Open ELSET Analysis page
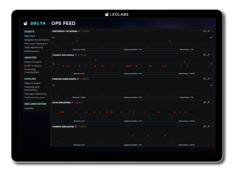The height and width of the screenshot is (176, 234). pyautogui.click(x=33, y=66)
